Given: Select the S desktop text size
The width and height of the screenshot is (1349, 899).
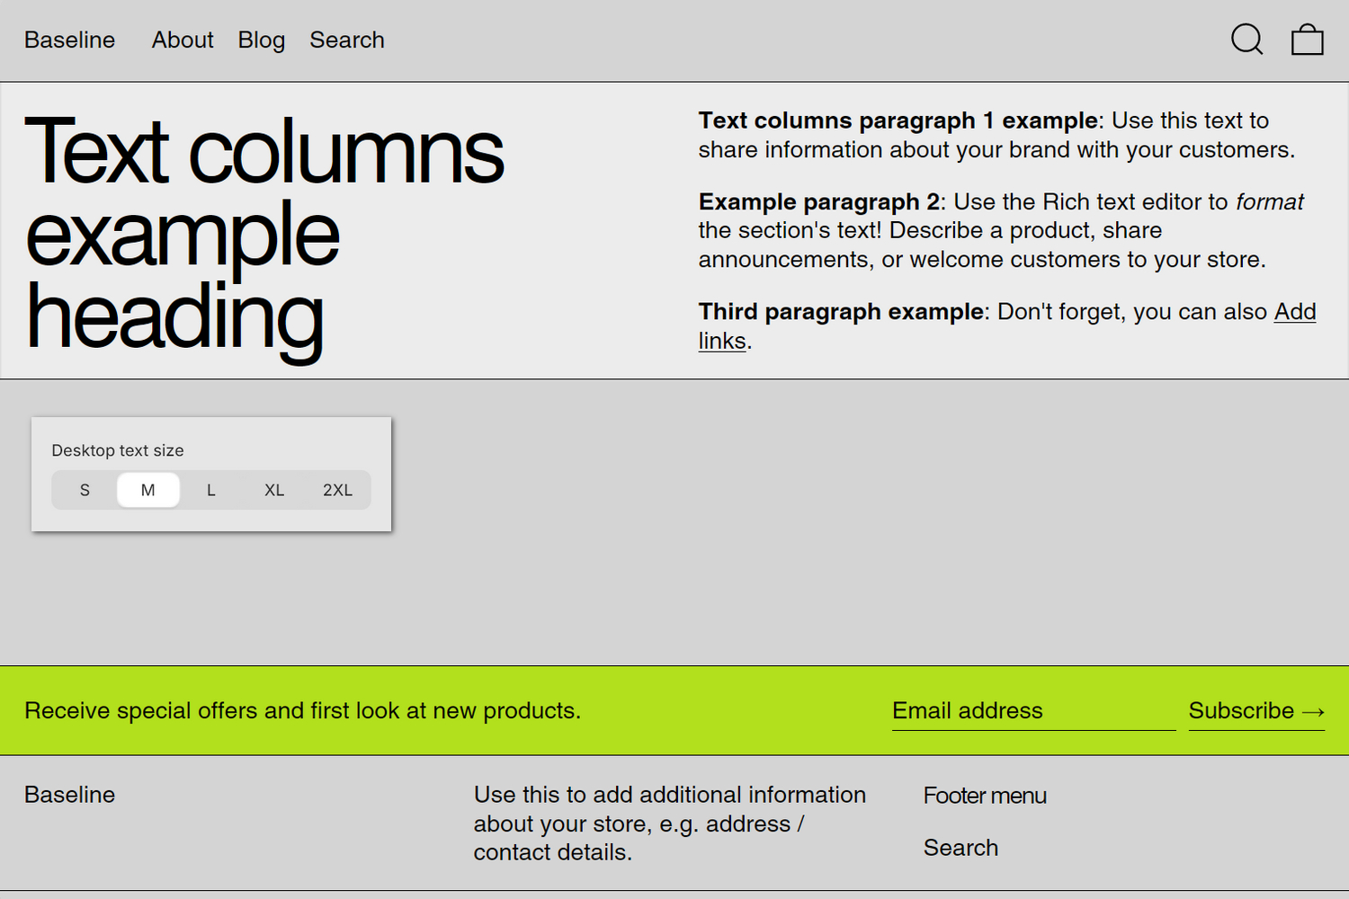Looking at the screenshot, I should coord(85,490).
